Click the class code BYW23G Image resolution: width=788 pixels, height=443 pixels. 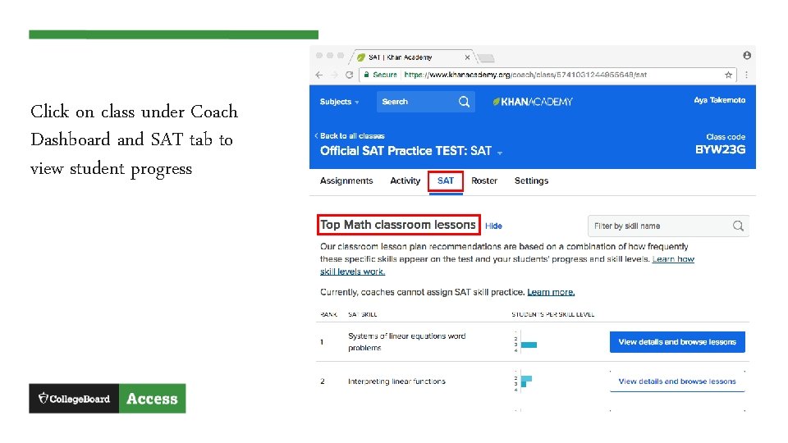click(720, 149)
